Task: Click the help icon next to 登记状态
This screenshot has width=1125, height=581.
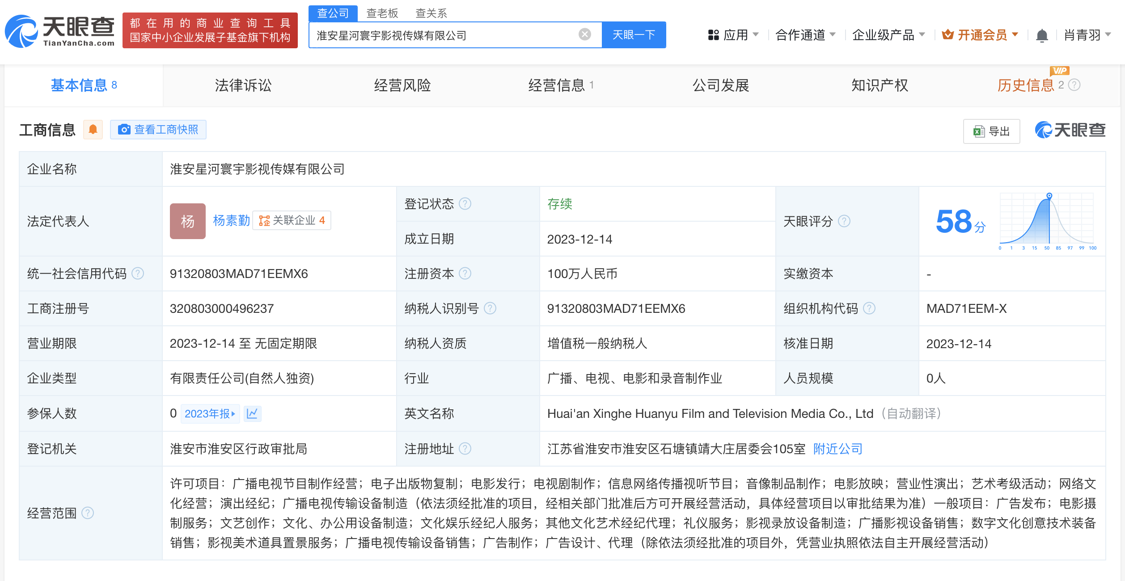Action: [465, 204]
